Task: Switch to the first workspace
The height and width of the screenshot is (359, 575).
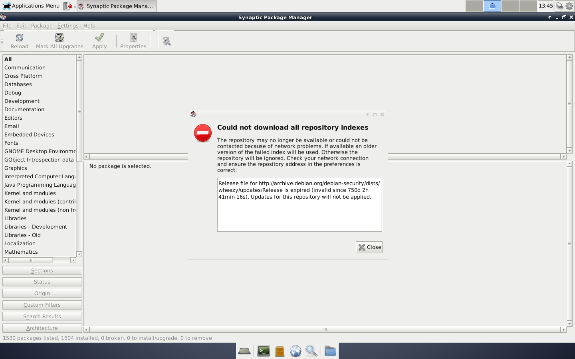Action: [x=474, y=6]
